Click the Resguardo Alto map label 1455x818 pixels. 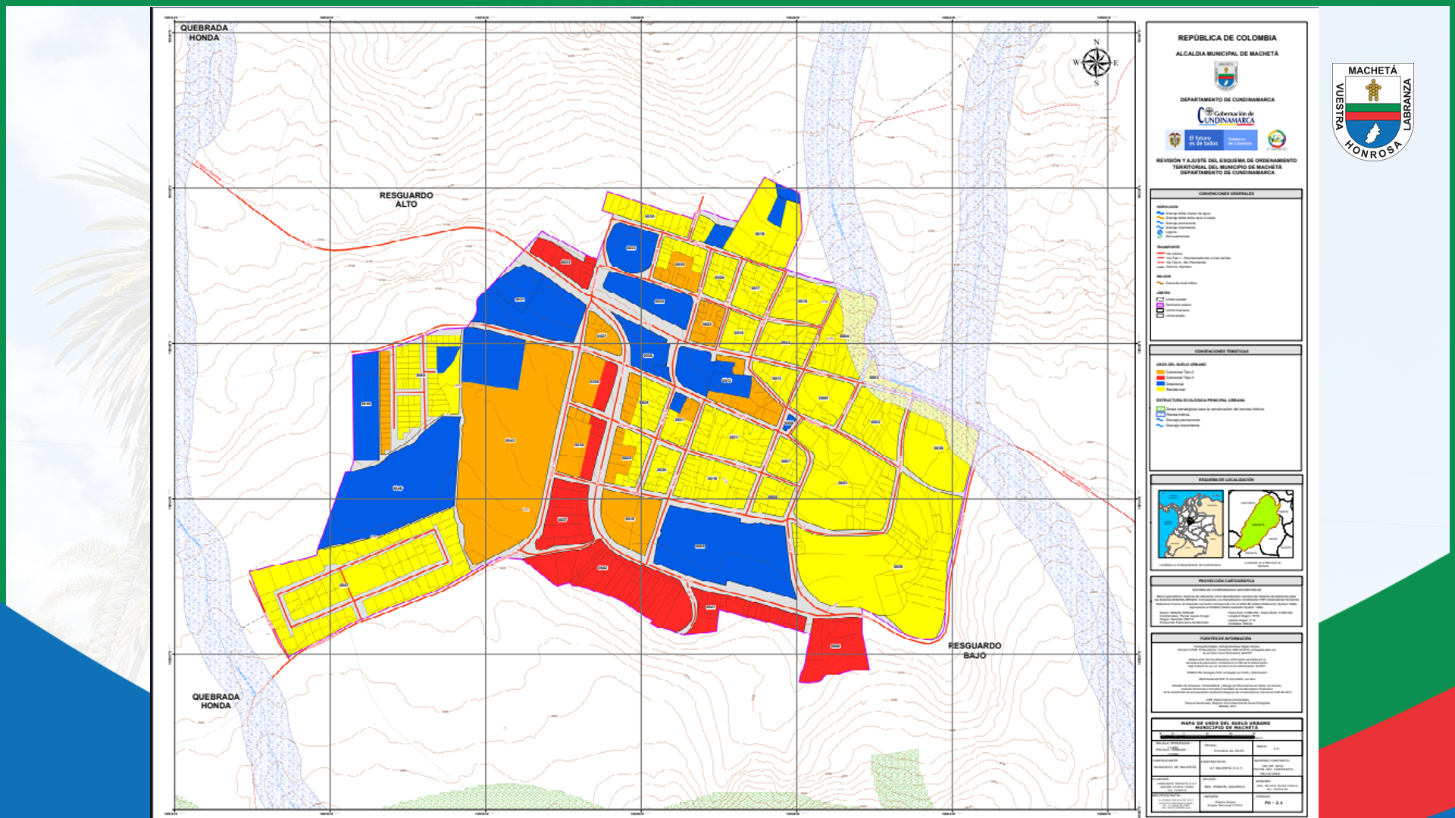406,200
